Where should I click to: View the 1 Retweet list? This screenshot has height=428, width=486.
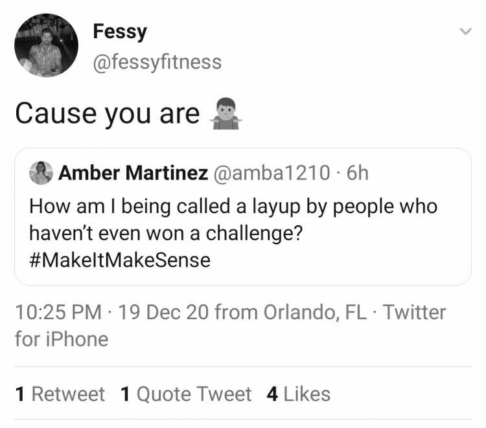click(60, 394)
